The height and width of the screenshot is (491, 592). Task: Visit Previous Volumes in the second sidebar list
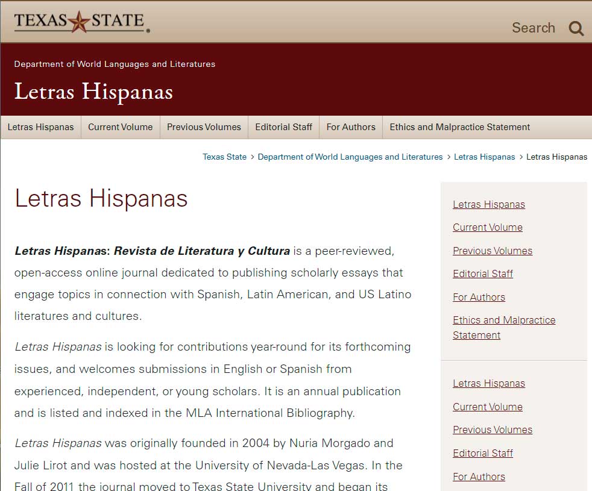(493, 430)
